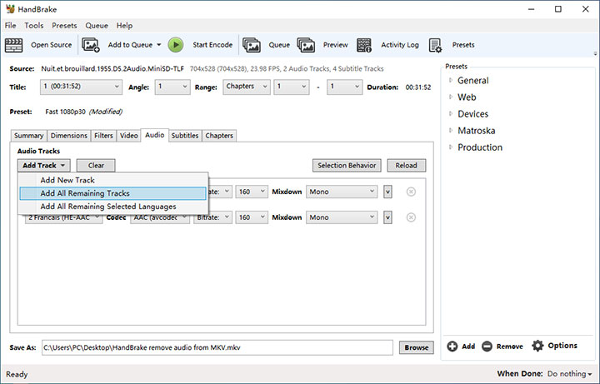
Task: Open the Title dropdown
Action: (81, 87)
